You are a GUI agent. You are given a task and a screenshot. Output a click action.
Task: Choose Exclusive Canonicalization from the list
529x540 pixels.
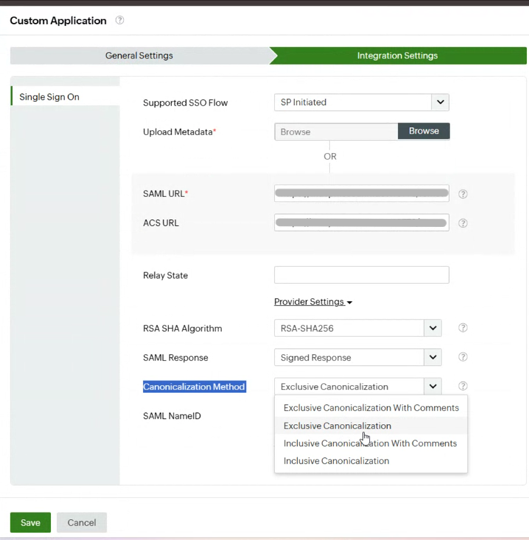point(337,426)
